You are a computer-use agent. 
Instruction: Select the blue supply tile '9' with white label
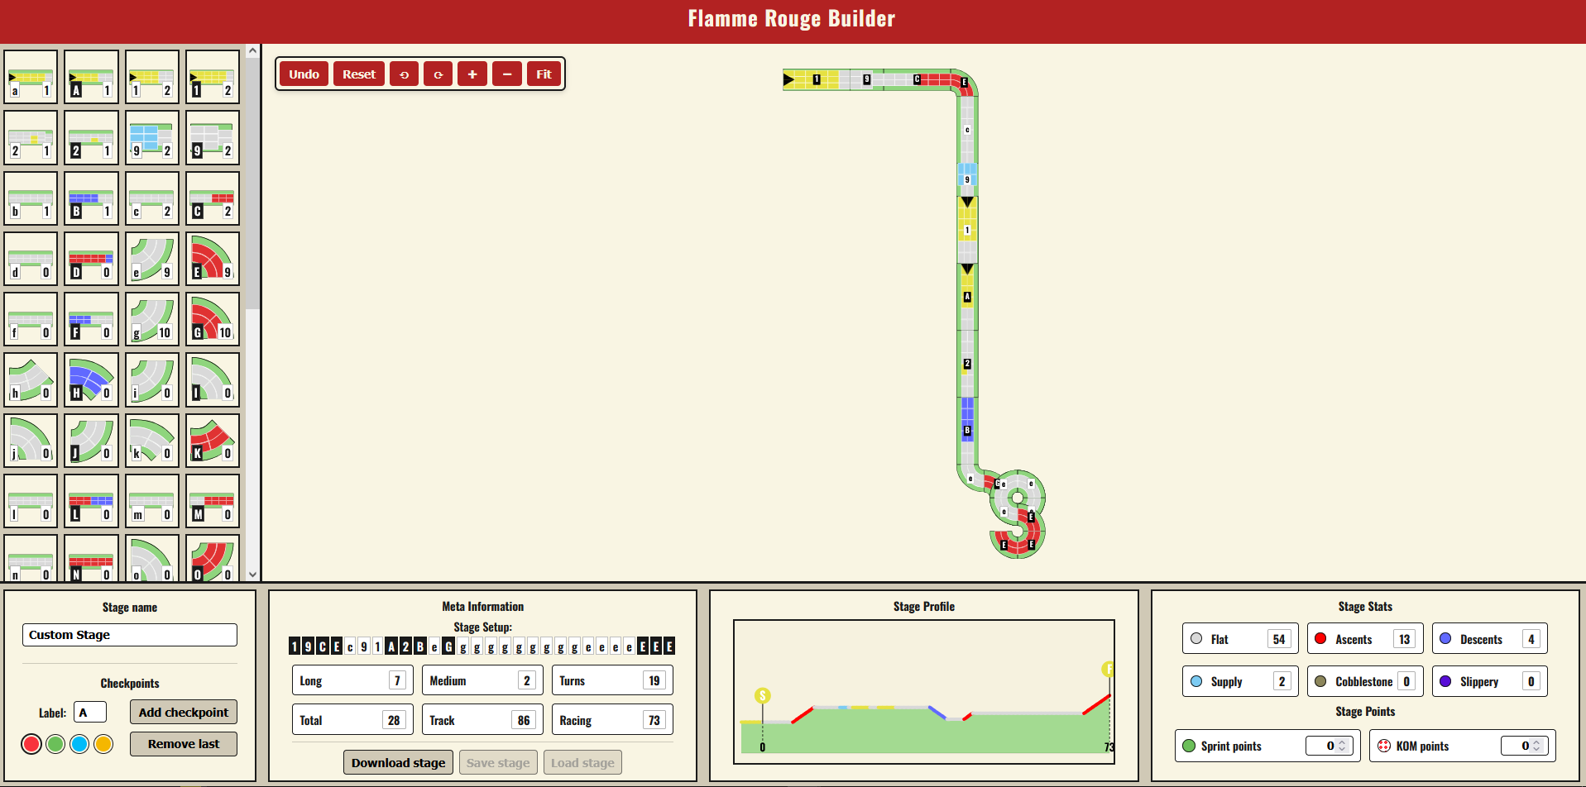pyautogui.click(x=151, y=137)
